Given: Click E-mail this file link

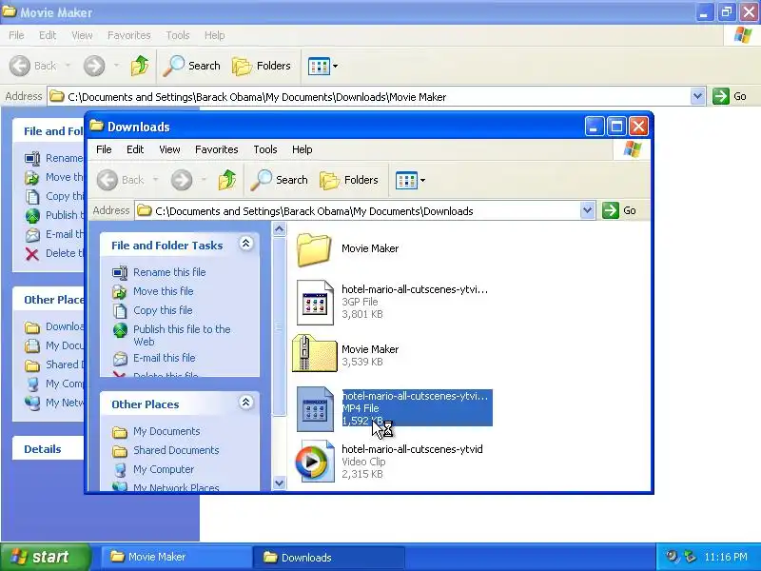Looking at the screenshot, I should pos(164,358).
